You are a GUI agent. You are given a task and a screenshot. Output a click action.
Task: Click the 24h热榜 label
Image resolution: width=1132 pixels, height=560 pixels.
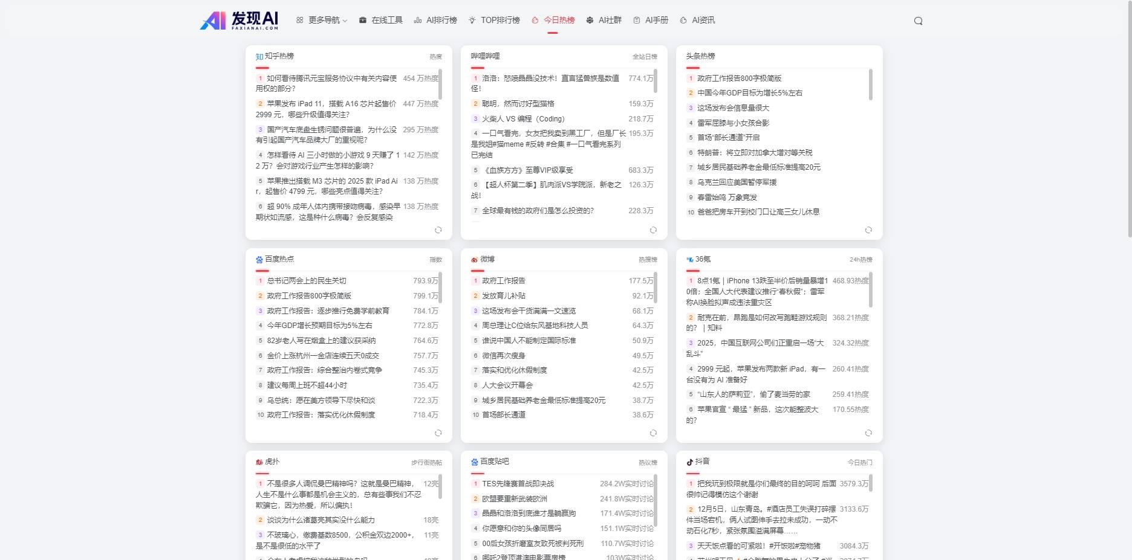tap(860, 260)
